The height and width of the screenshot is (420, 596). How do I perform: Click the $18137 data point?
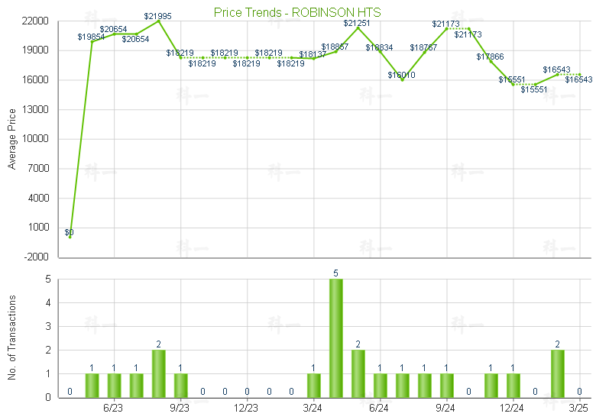313,59
